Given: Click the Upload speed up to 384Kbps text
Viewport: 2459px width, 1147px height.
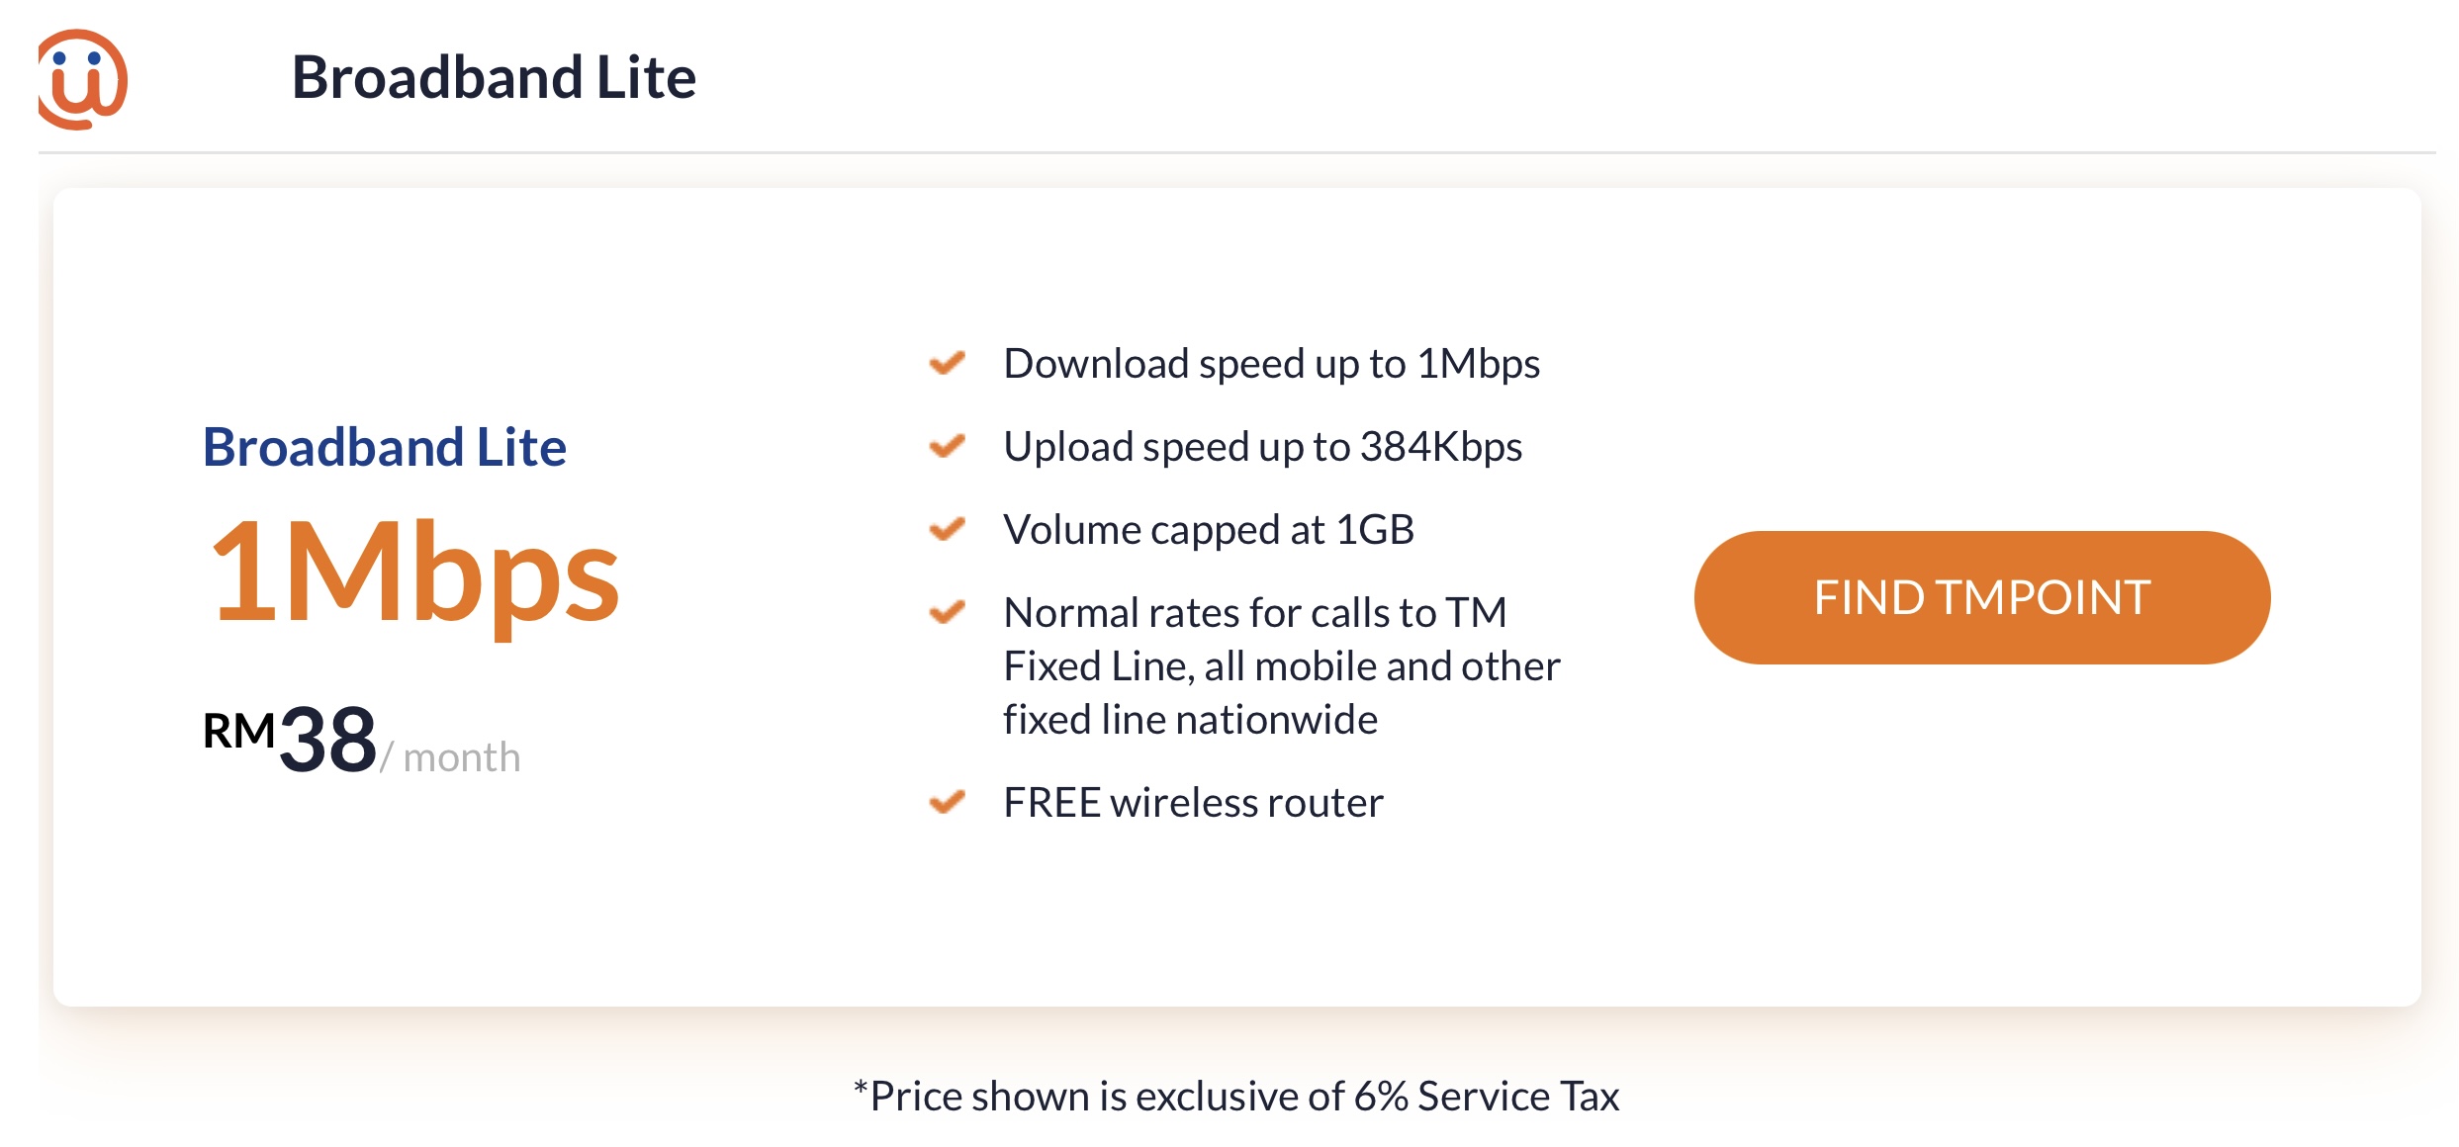Looking at the screenshot, I should pyautogui.click(x=1262, y=447).
